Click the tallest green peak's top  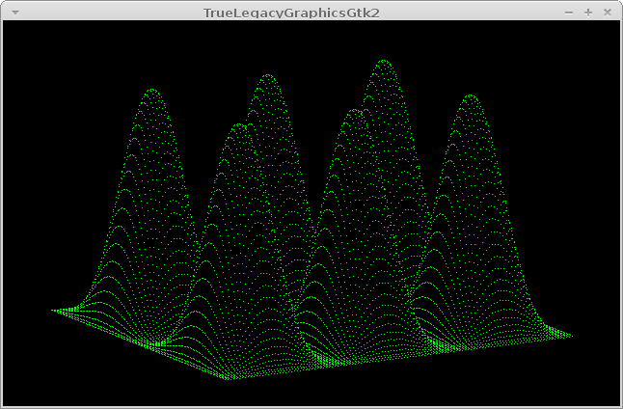pos(384,62)
